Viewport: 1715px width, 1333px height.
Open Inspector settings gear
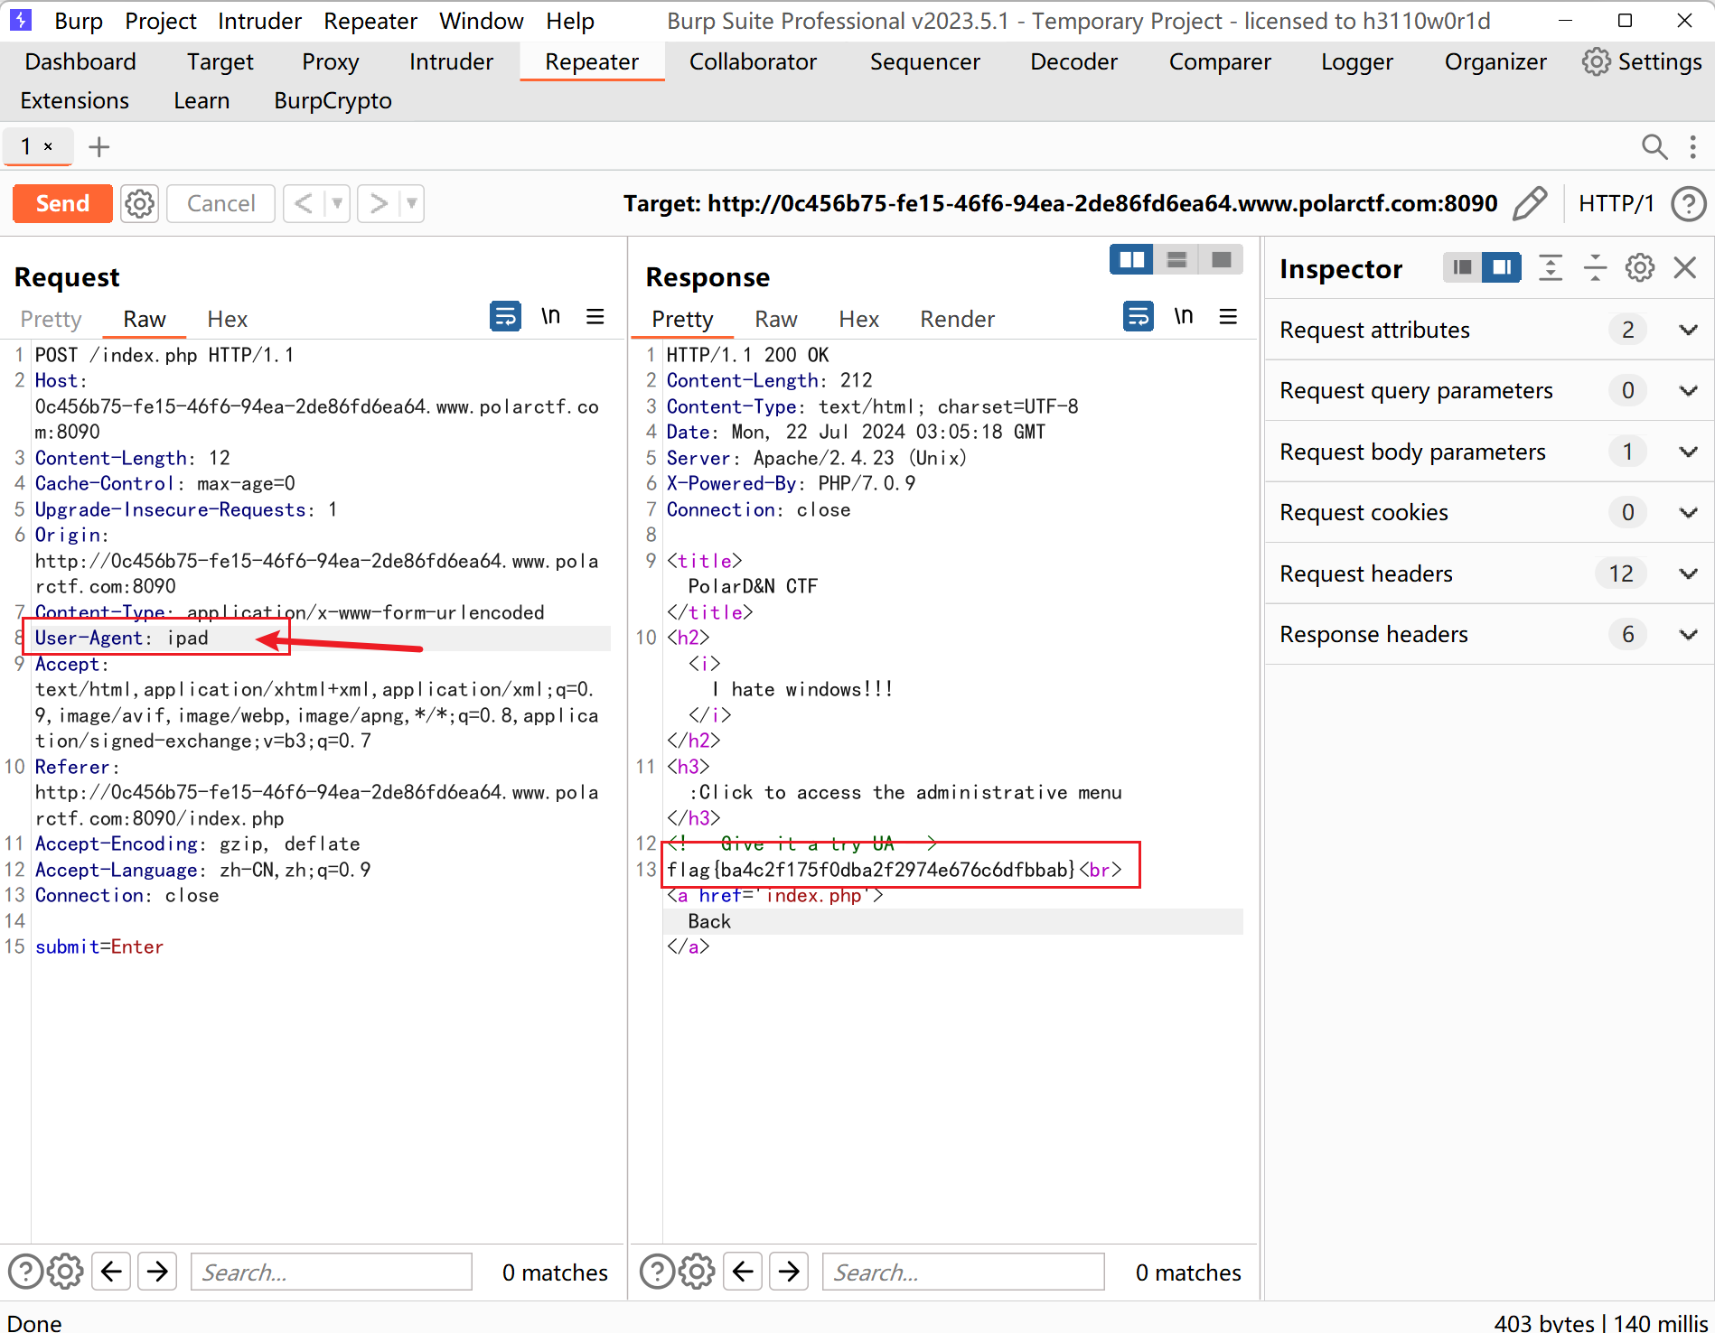click(x=1639, y=267)
